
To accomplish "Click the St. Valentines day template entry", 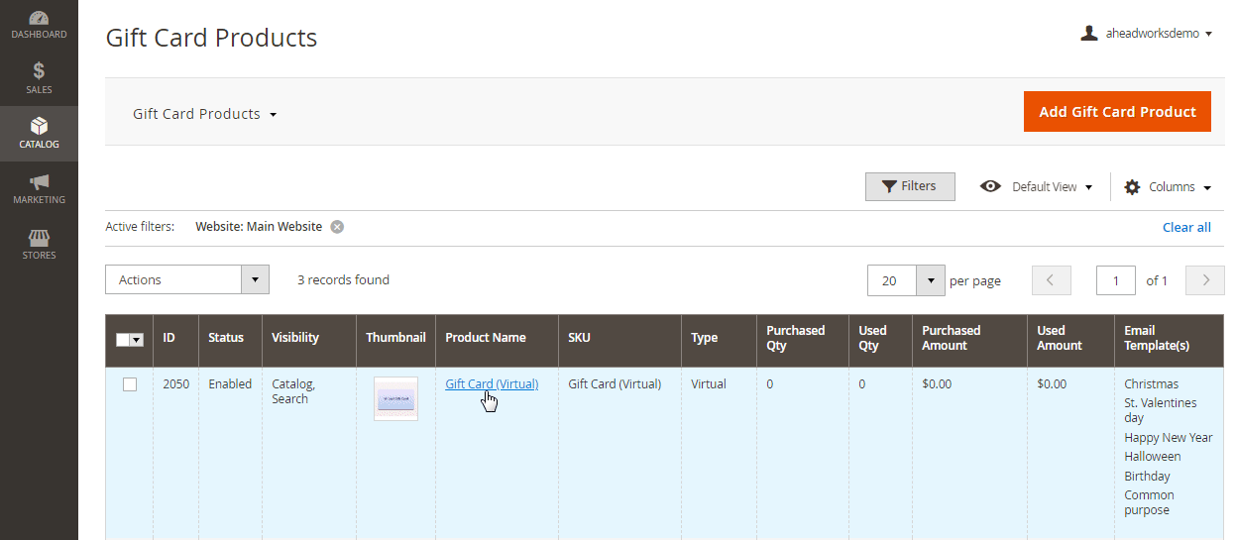I will click(1161, 410).
